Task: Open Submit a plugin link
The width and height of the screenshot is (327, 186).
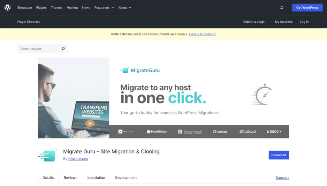Action: point(254,22)
